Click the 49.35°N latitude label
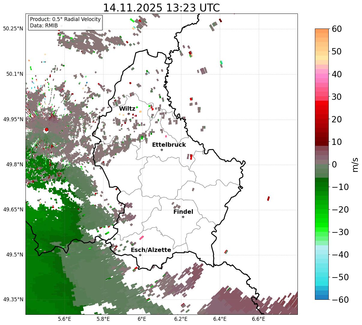Viewport: 362px width, 325px height. pyautogui.click(x=13, y=299)
